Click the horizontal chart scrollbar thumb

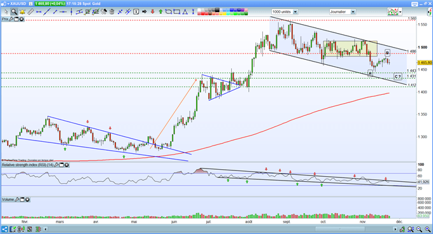point(340,229)
